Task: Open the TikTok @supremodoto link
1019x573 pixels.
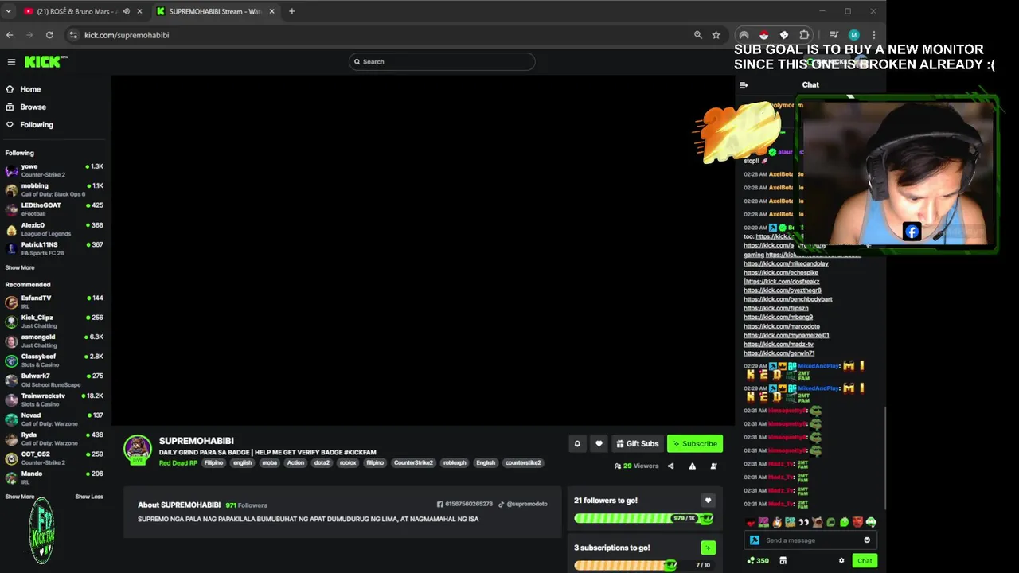Action: [522, 505]
